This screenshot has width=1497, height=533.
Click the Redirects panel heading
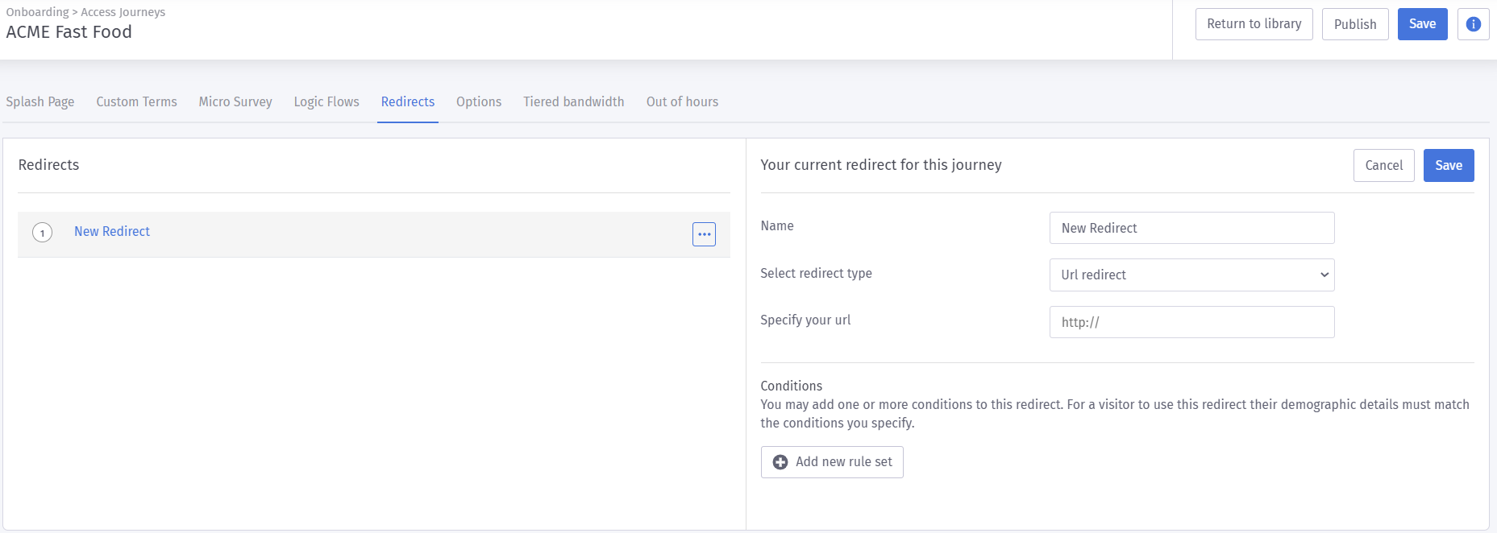pyautogui.click(x=48, y=165)
